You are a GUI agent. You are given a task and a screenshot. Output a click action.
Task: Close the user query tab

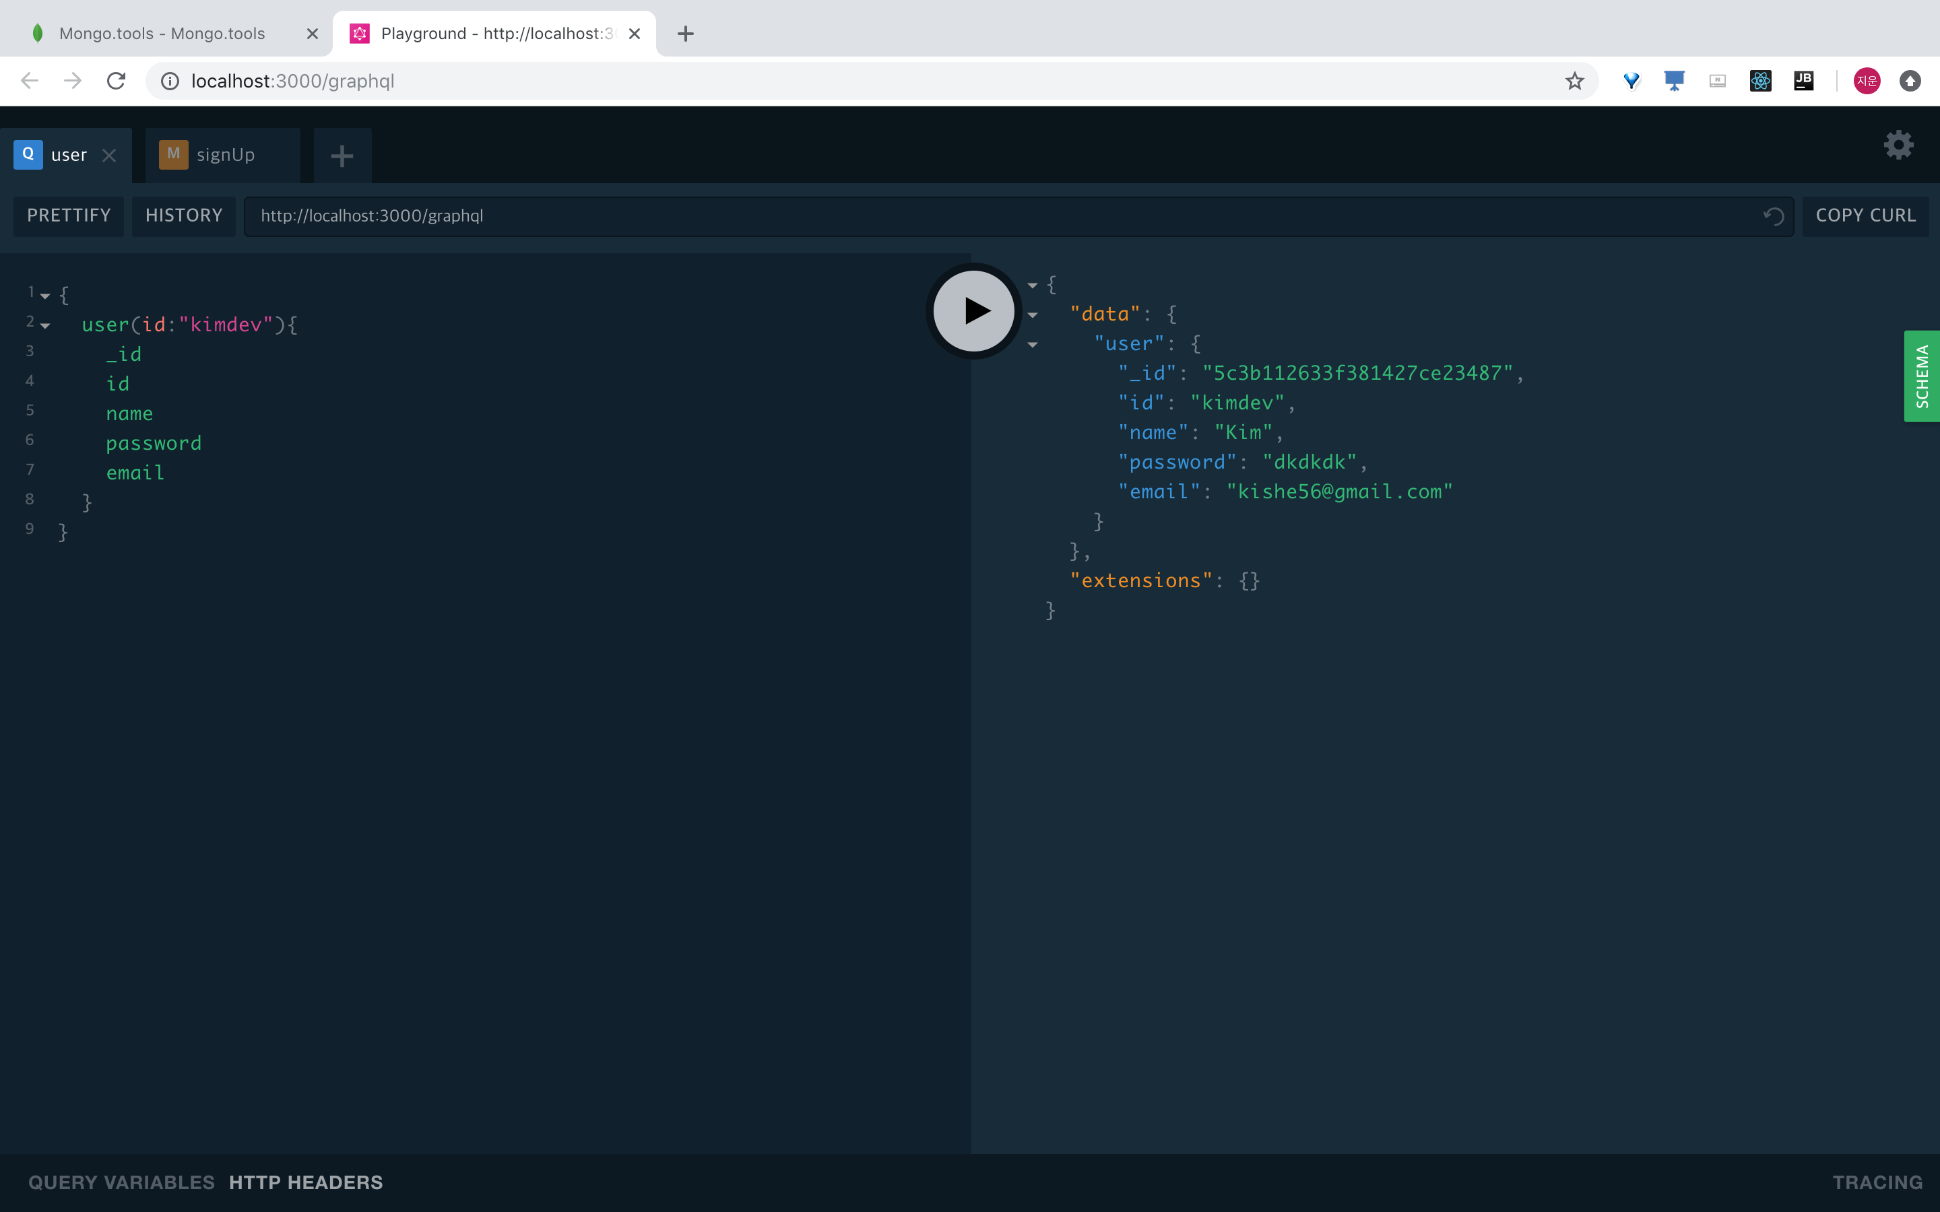(x=110, y=156)
